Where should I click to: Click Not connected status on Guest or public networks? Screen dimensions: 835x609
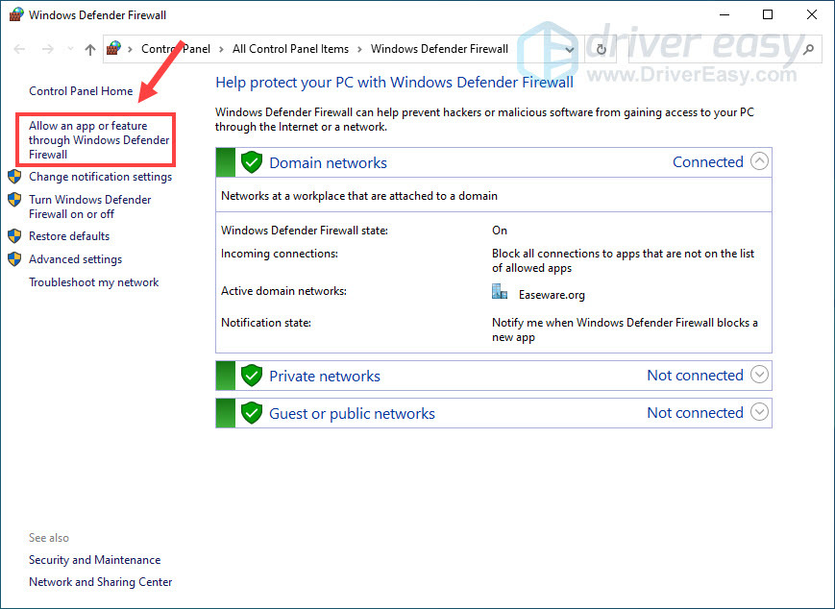695,413
